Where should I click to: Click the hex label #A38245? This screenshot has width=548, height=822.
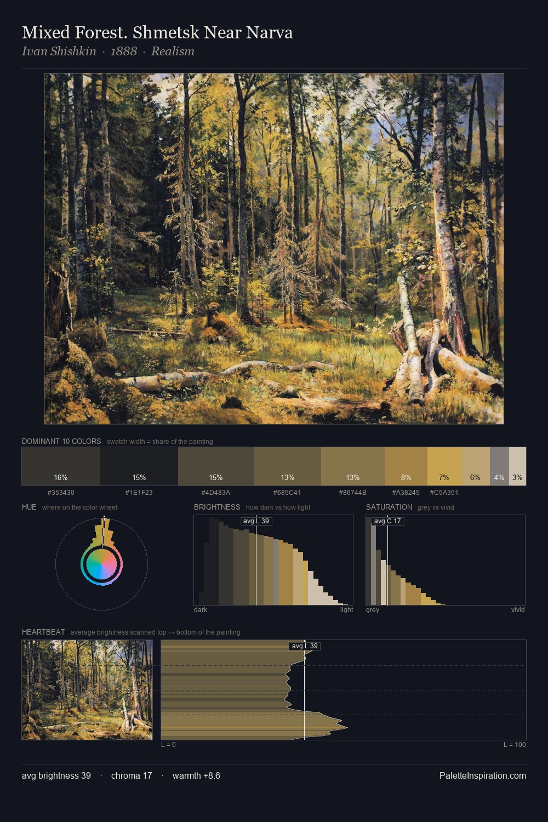point(406,493)
